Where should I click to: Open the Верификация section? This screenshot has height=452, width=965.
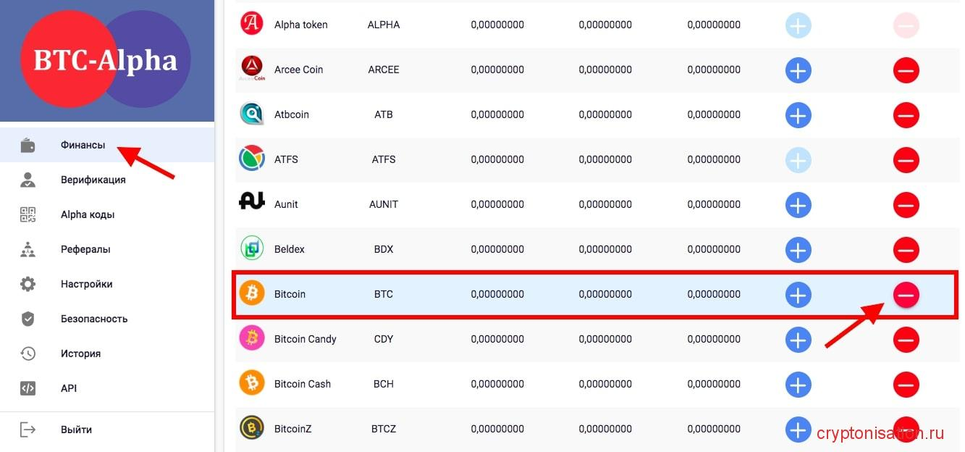click(93, 180)
